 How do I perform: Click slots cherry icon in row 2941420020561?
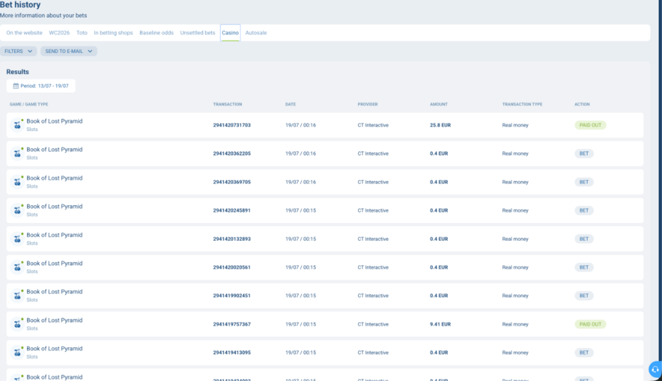[x=17, y=267]
